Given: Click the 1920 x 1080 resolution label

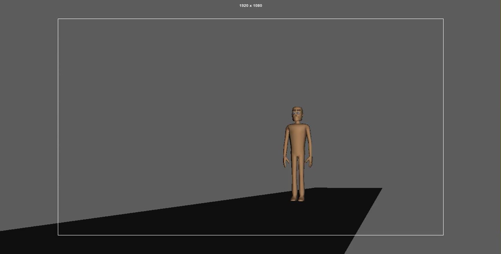Looking at the screenshot, I should pos(250,6).
